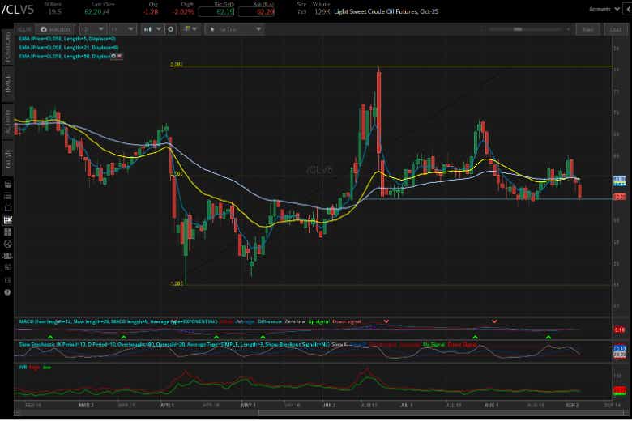Click the ATR study label in lowest panel

click(23, 368)
